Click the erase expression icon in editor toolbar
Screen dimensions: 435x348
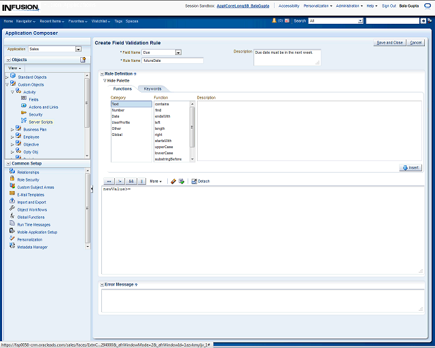[x=173, y=181]
